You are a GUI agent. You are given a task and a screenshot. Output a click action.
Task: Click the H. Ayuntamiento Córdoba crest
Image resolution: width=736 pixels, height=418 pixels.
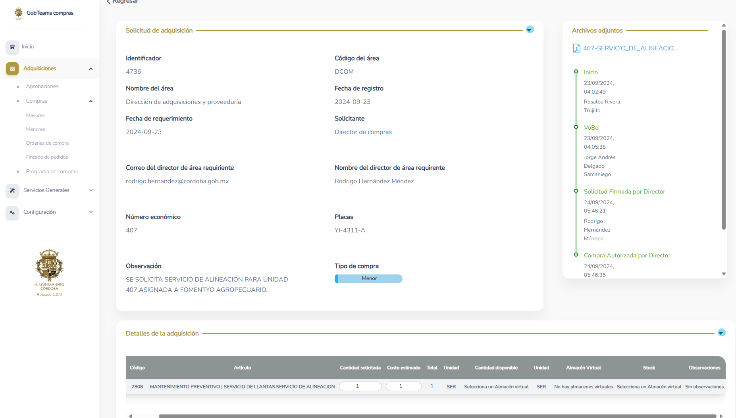49,265
